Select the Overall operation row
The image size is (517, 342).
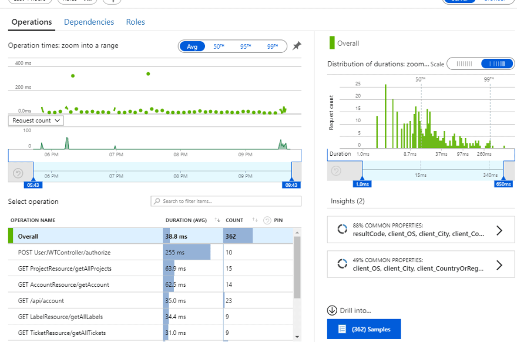[x=150, y=236]
